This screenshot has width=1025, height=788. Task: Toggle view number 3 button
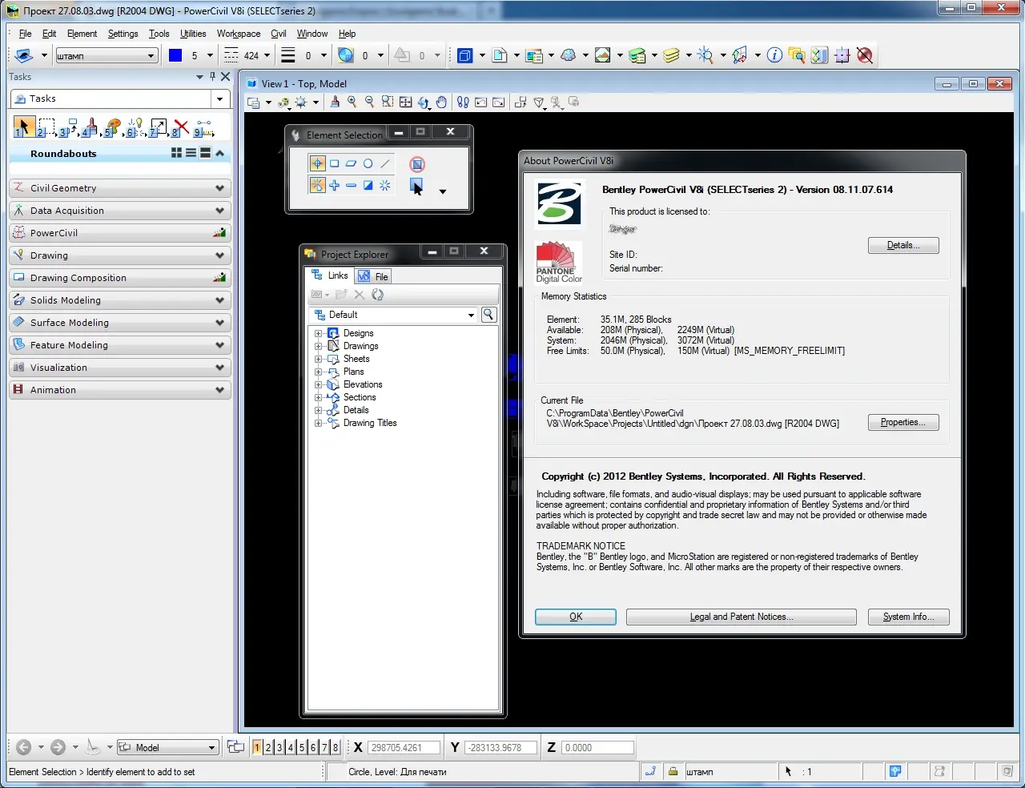(x=279, y=747)
